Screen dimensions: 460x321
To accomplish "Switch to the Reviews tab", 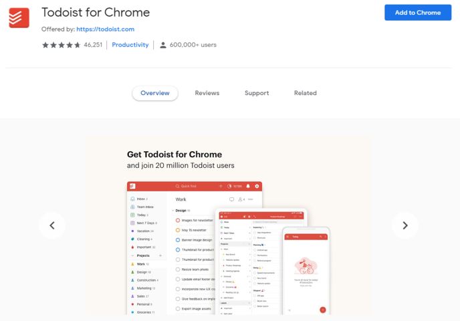I will point(207,93).
